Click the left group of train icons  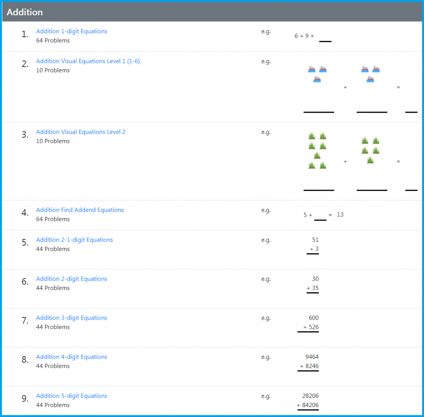point(318,74)
